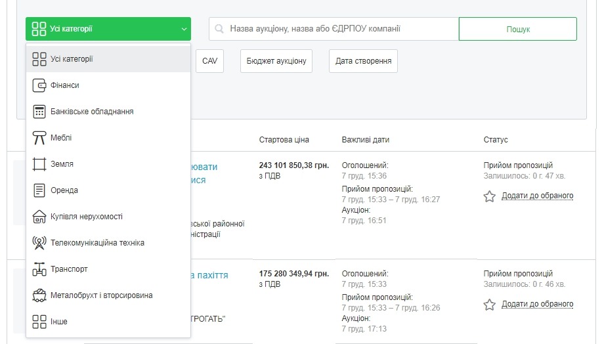Click the furniture table icon
This screenshot has height=344, width=602.
(x=39, y=138)
